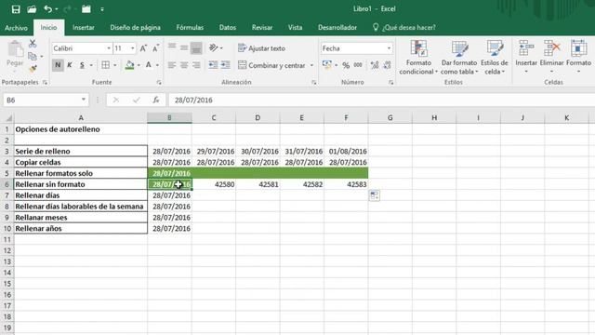Open the Auto Fill Options button
This screenshot has width=595, height=335.
[x=374, y=195]
